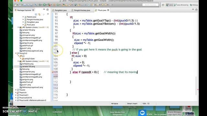Close the Puck.java editor tab
This screenshot has height=116, width=207.
click(x=108, y=10)
